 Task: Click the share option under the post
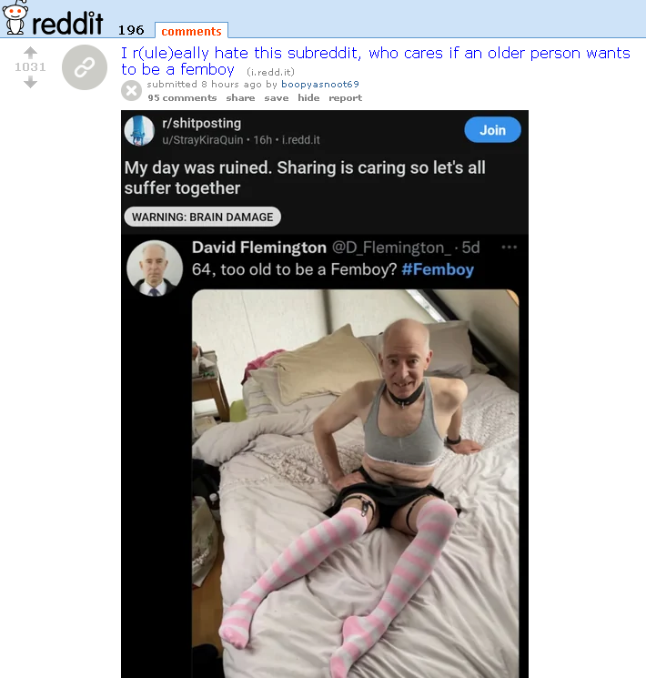pos(240,97)
